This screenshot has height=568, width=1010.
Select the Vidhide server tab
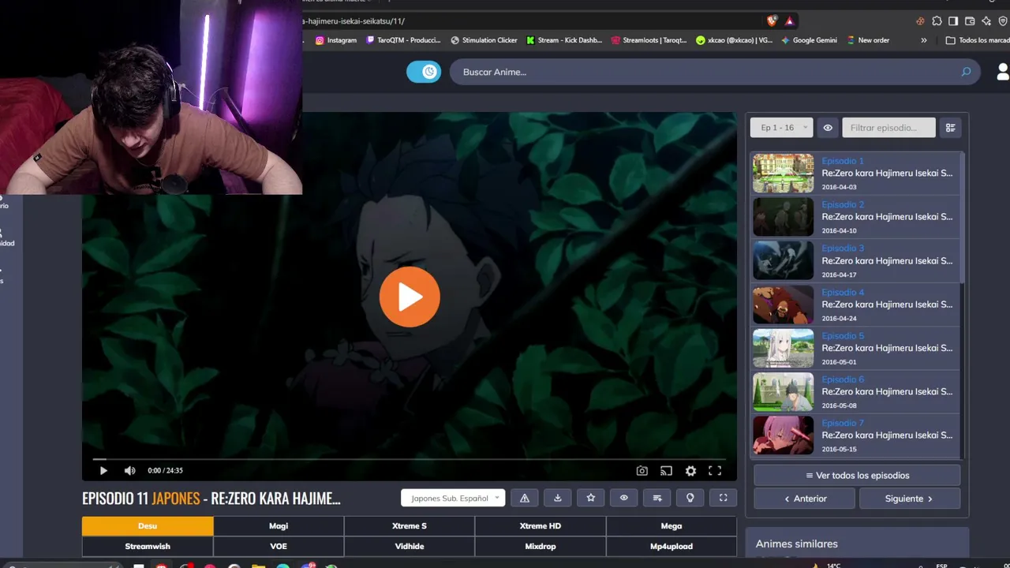(410, 547)
